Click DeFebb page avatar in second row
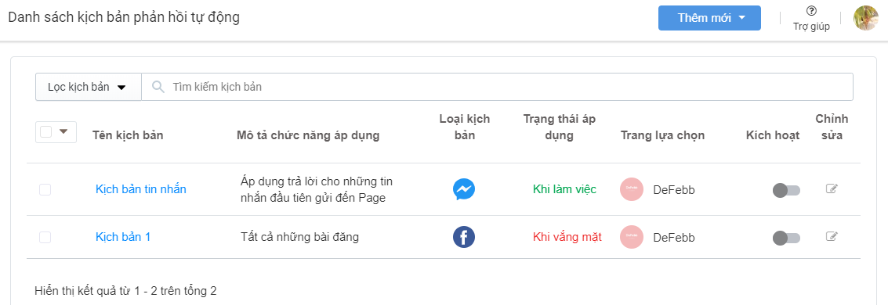 [x=632, y=237]
